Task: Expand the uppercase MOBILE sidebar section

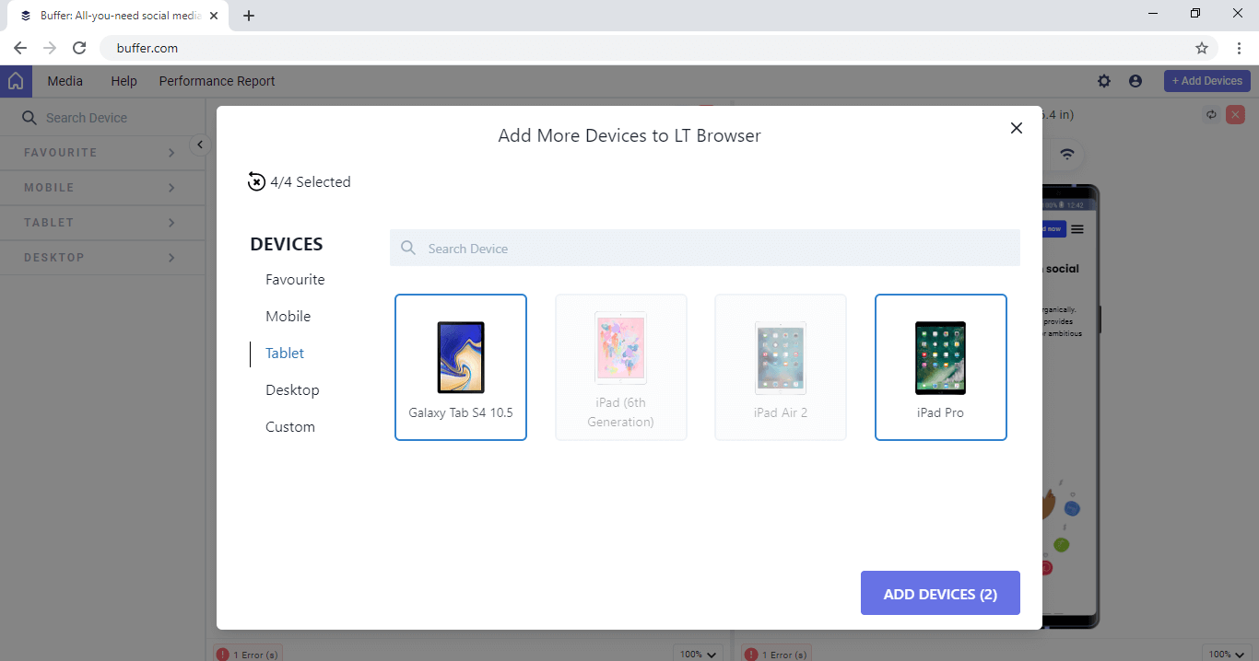Action: pos(100,188)
